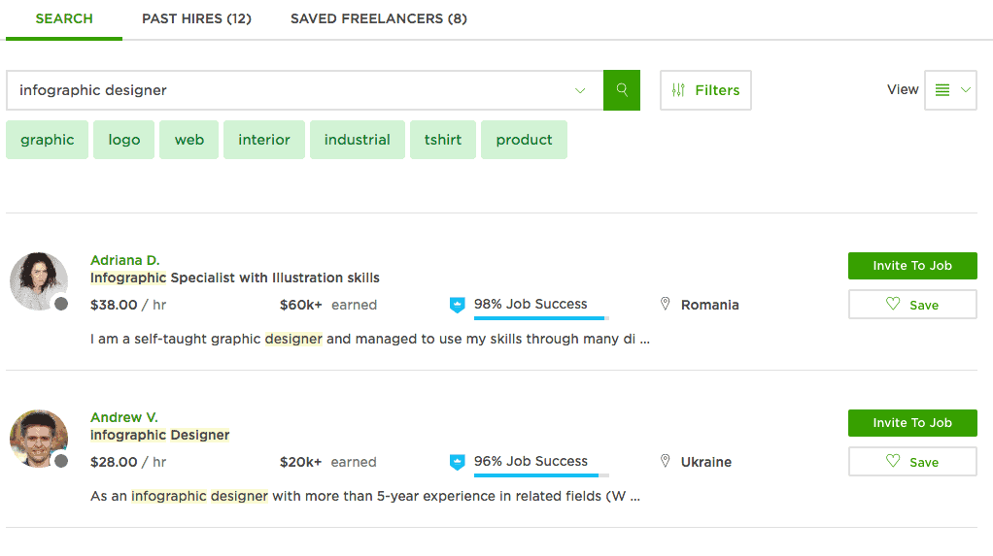This screenshot has height=556, width=993.
Task: Click the list view icon
Action: 942,90
